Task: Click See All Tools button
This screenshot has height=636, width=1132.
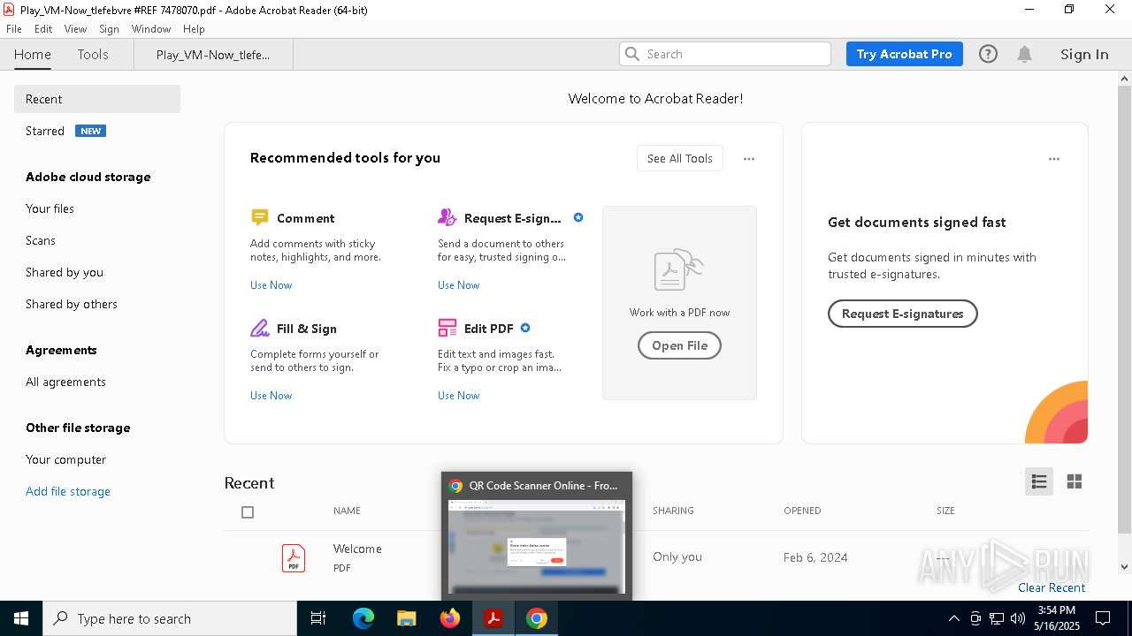Action: pyautogui.click(x=679, y=158)
